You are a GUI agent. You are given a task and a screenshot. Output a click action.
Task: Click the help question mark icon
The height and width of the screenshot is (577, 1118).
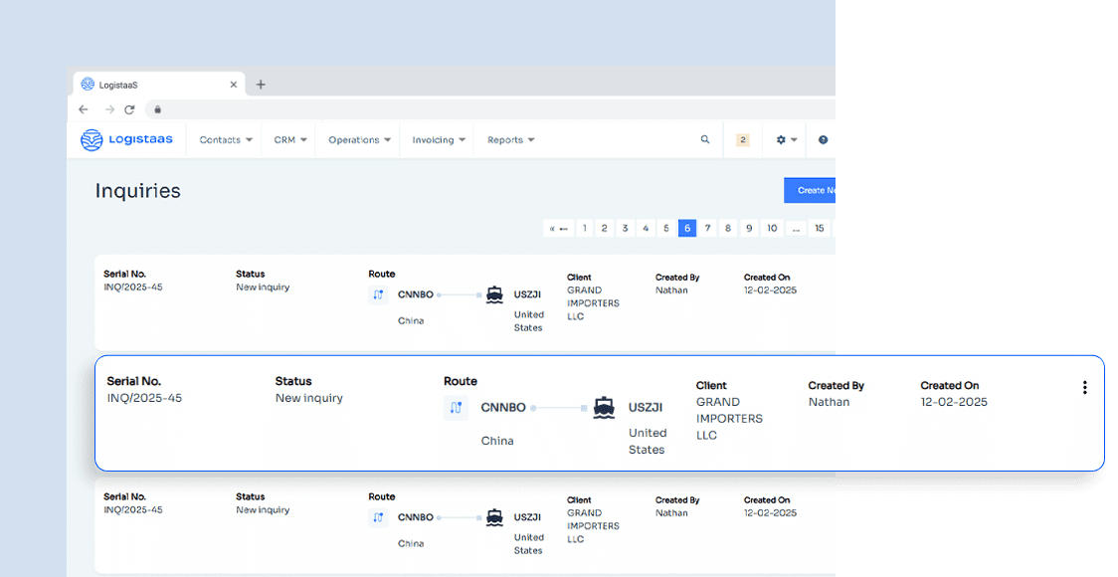(823, 140)
